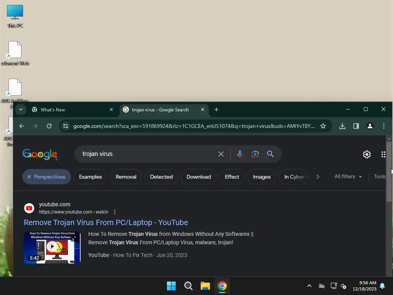Image resolution: width=393 pixels, height=295 pixels.
Task: Open taskbar Search icon
Action: 188,286
